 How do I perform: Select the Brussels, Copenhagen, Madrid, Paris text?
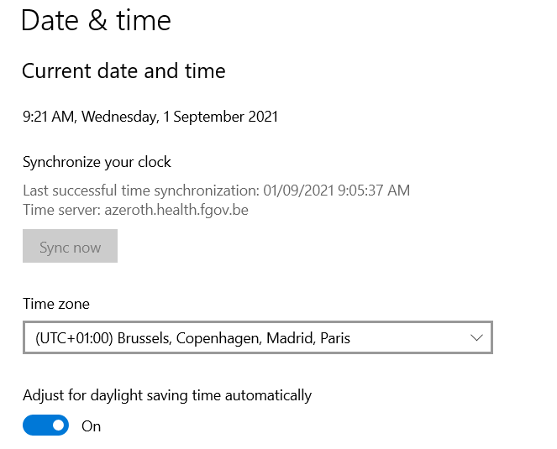pos(234,338)
